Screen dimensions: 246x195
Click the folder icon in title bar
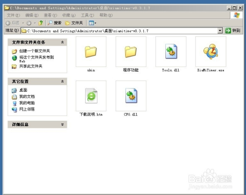point(7,8)
